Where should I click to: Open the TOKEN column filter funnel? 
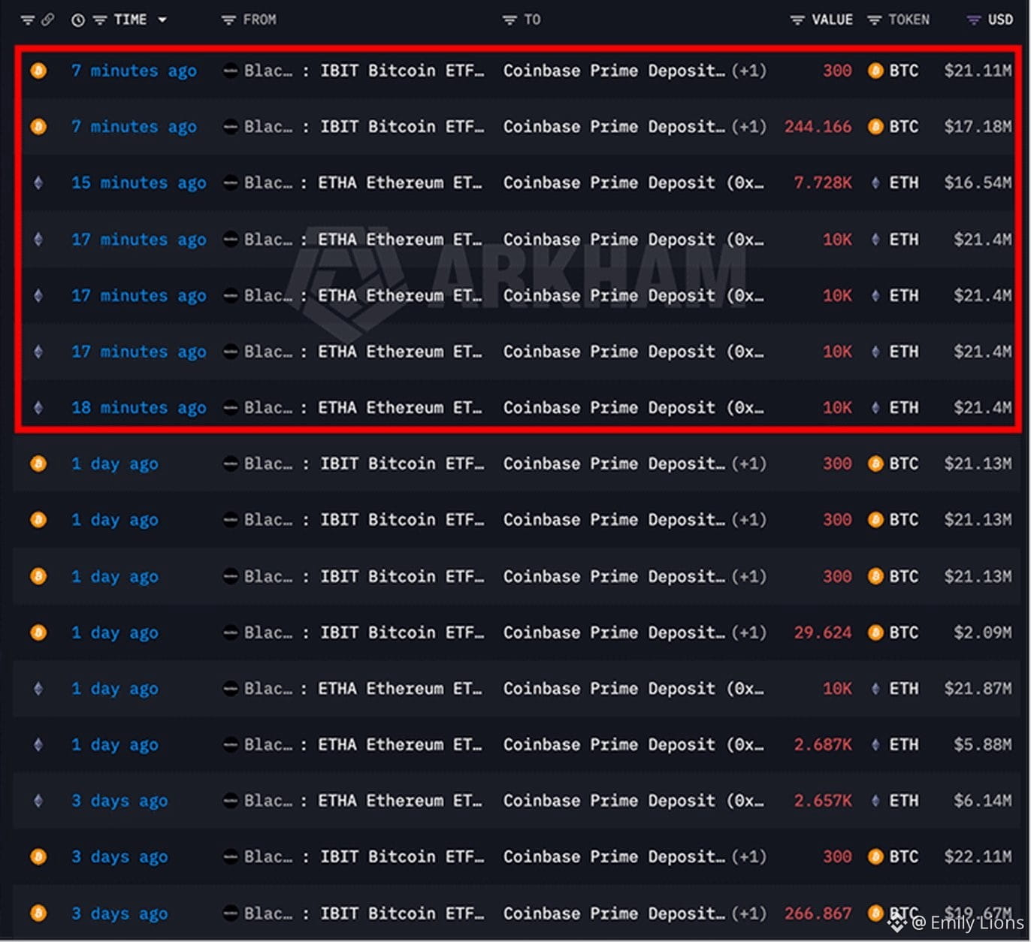[874, 20]
